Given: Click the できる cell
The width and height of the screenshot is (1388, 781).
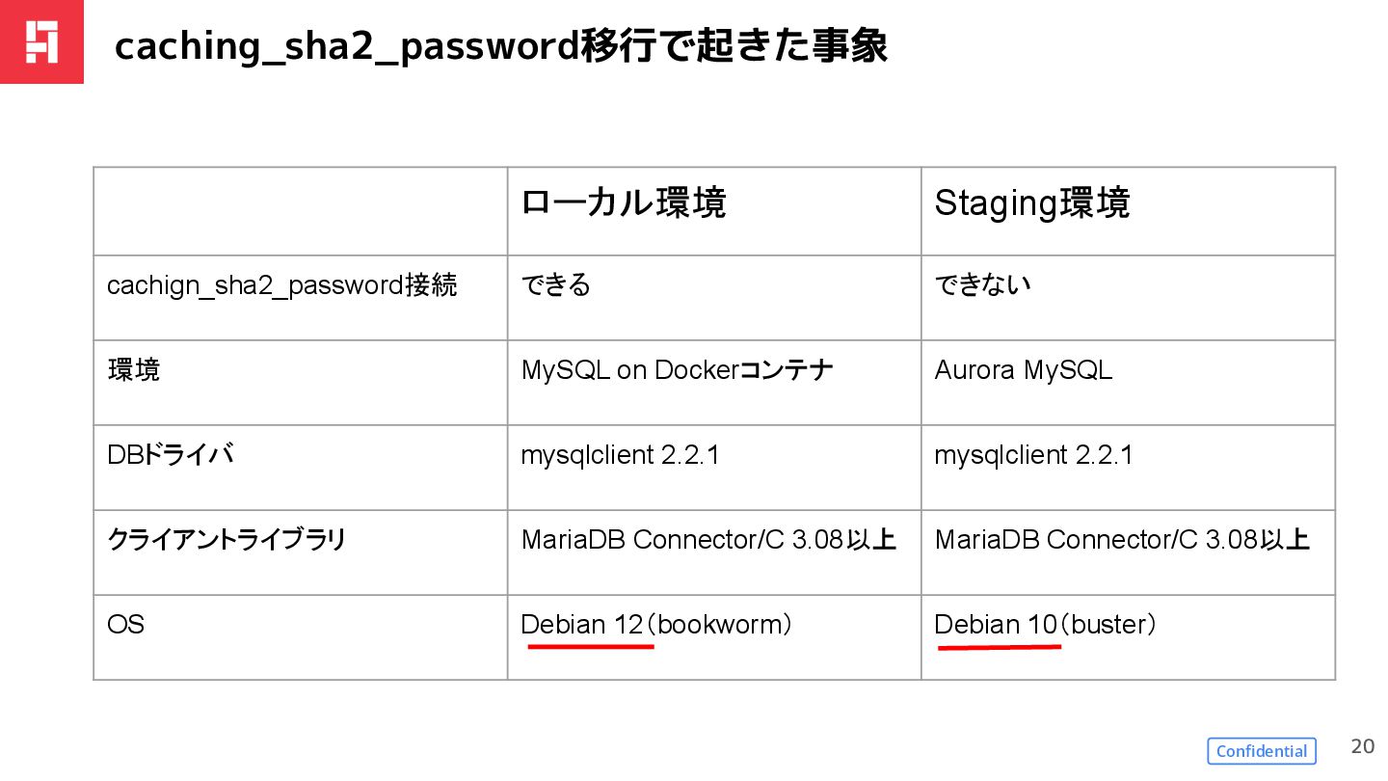Looking at the screenshot, I should pyautogui.click(x=555, y=285).
